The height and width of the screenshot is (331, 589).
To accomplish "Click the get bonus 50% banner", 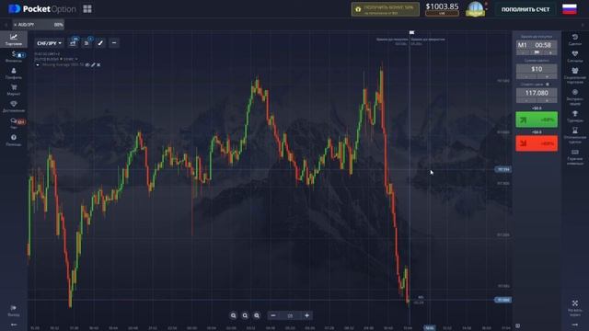I will pyautogui.click(x=386, y=9).
